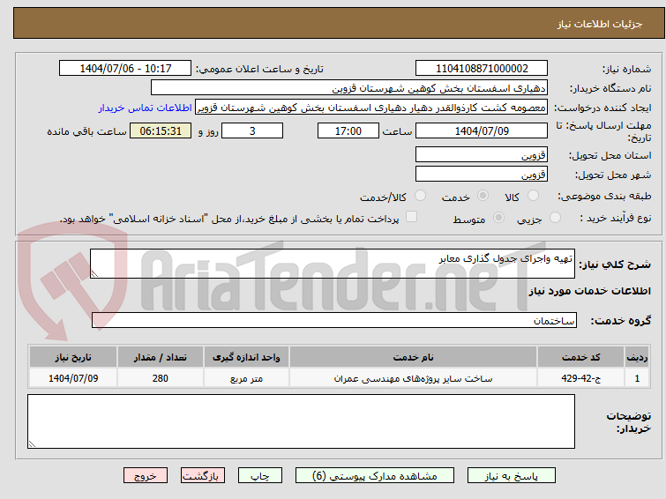The height and width of the screenshot is (499, 666).
Task: Click the چاپ print button
Action: [260, 476]
